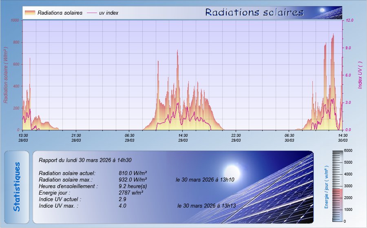
Task: Click the 14:30 30/03 time axis label
Action: coord(343,138)
